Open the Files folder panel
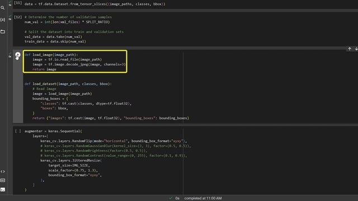This screenshot has width=358, height=201. (x=2, y=32)
